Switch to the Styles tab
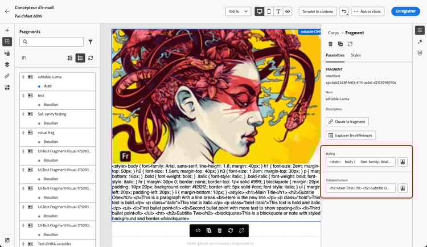 [356, 55]
